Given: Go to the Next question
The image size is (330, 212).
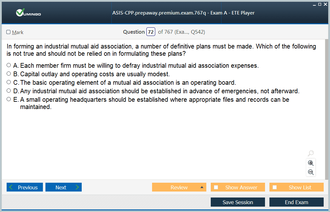Looking at the screenshot, I should 63,187.
